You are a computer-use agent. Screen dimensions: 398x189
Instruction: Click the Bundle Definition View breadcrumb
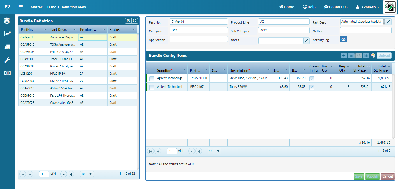click(67, 7)
